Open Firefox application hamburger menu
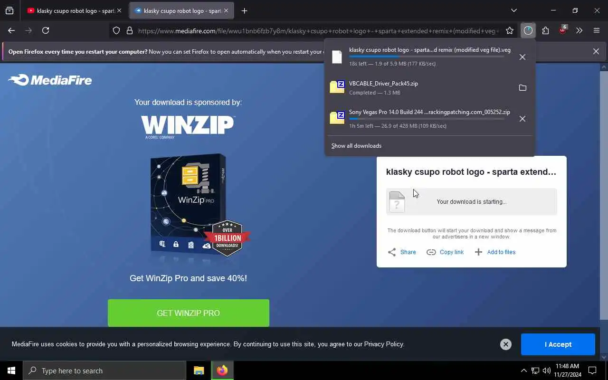The width and height of the screenshot is (608, 380). pos(597,31)
